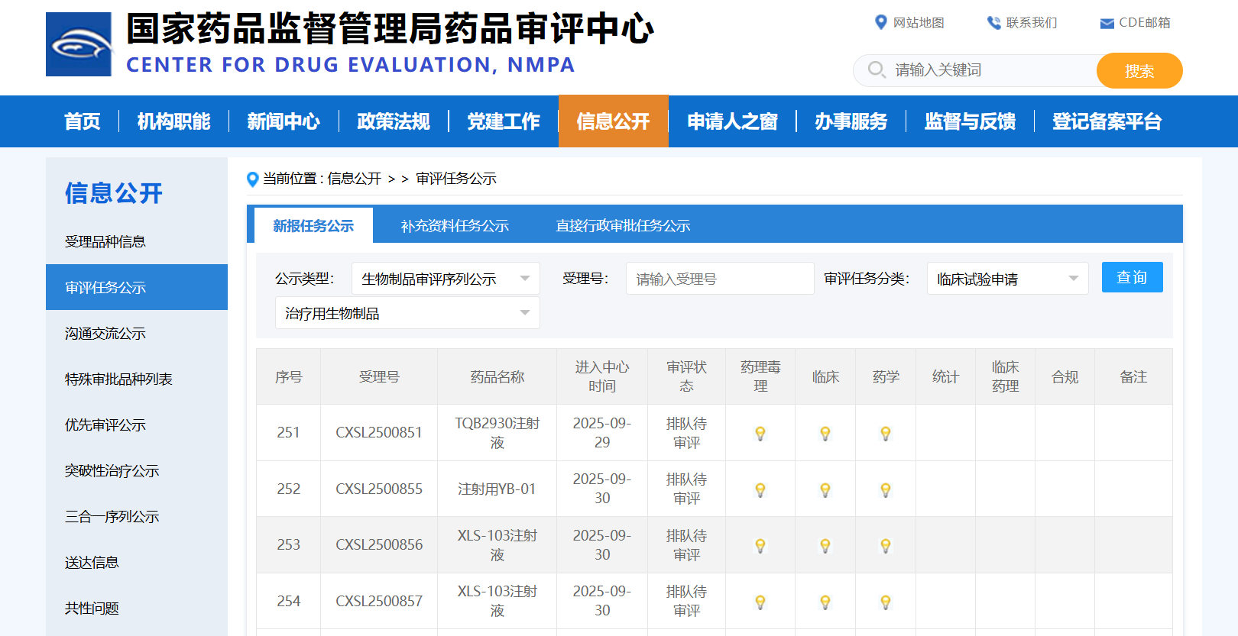
Task: Click the site map pin icon
Action: 880,23
